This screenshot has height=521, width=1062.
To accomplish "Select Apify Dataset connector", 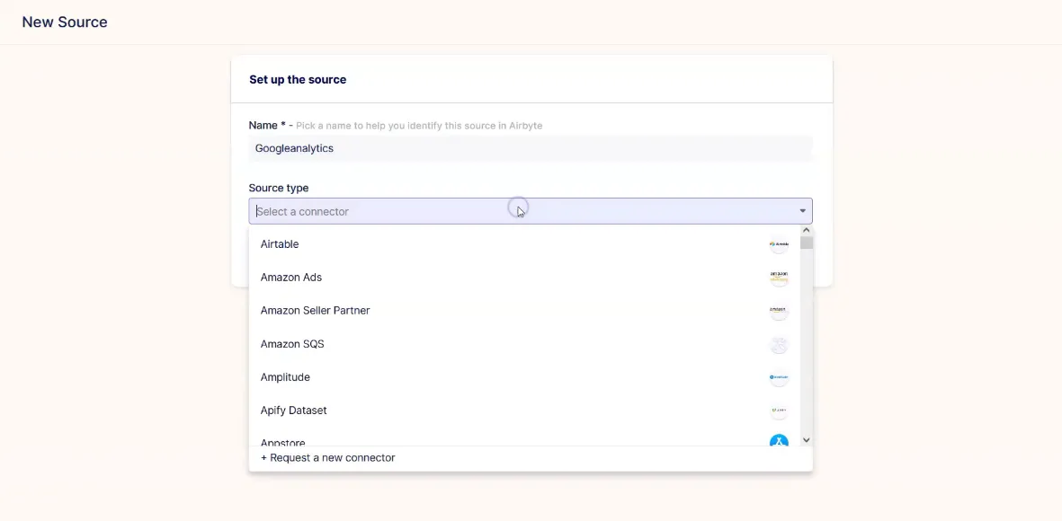I will coord(524,410).
